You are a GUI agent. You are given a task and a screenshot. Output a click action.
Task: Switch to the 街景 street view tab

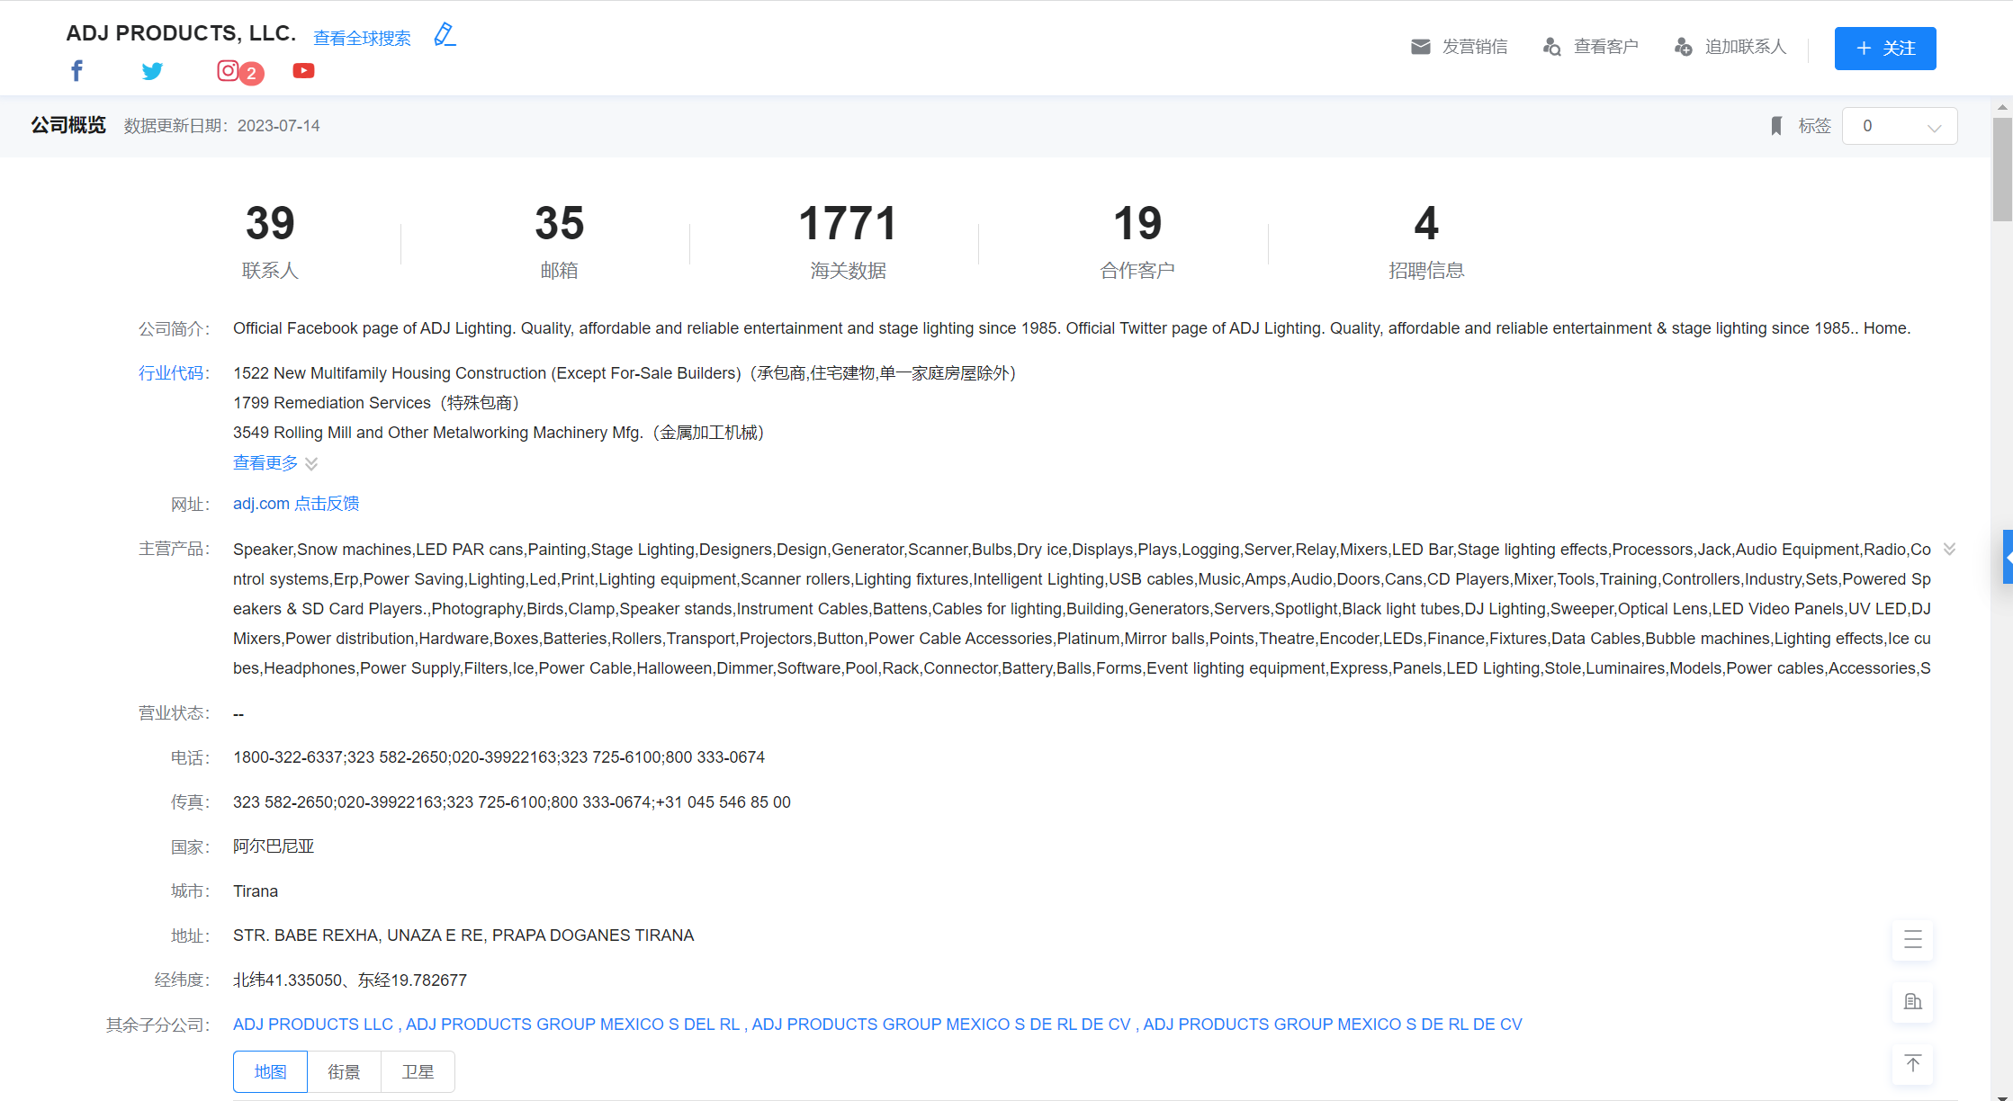point(344,1072)
